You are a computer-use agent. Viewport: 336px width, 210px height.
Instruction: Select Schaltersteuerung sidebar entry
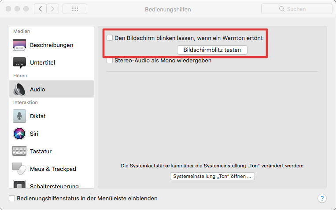pyautogui.click(x=52, y=185)
